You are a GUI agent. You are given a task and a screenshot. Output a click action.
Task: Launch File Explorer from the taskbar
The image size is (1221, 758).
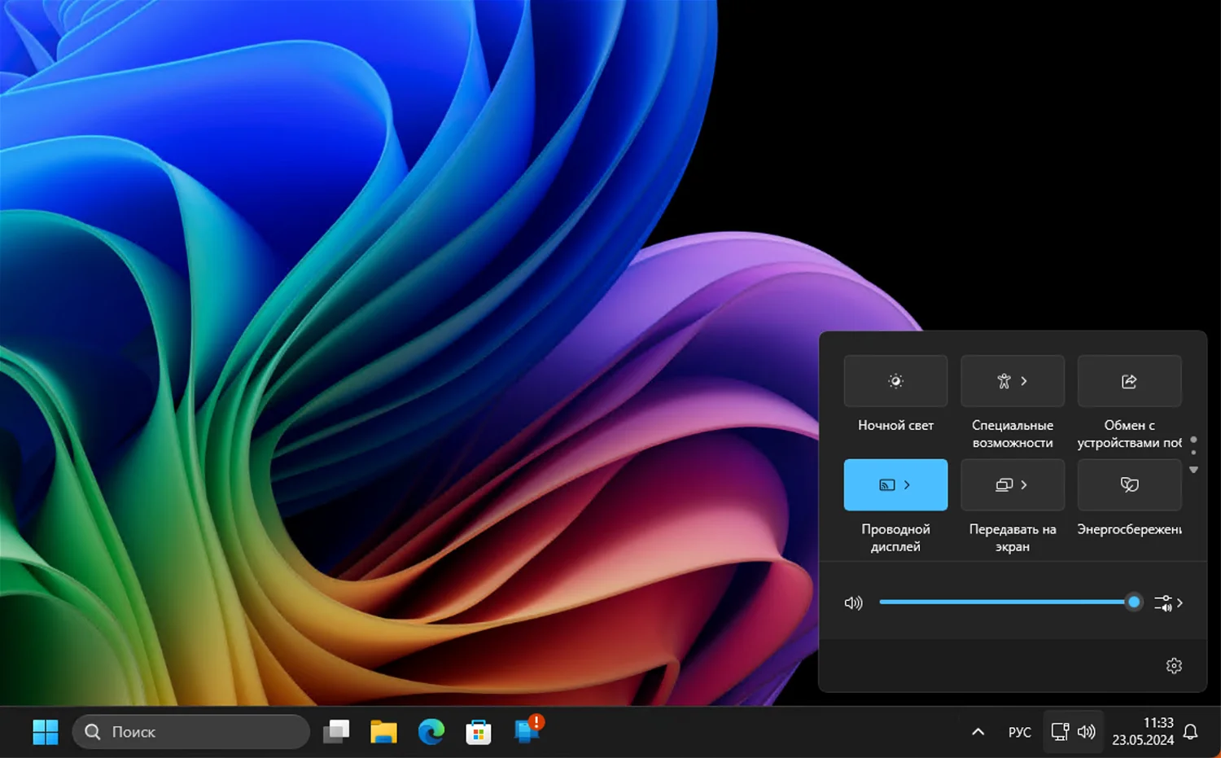click(x=383, y=732)
